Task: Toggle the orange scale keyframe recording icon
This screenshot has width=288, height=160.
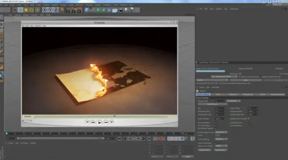Action: (174, 139)
